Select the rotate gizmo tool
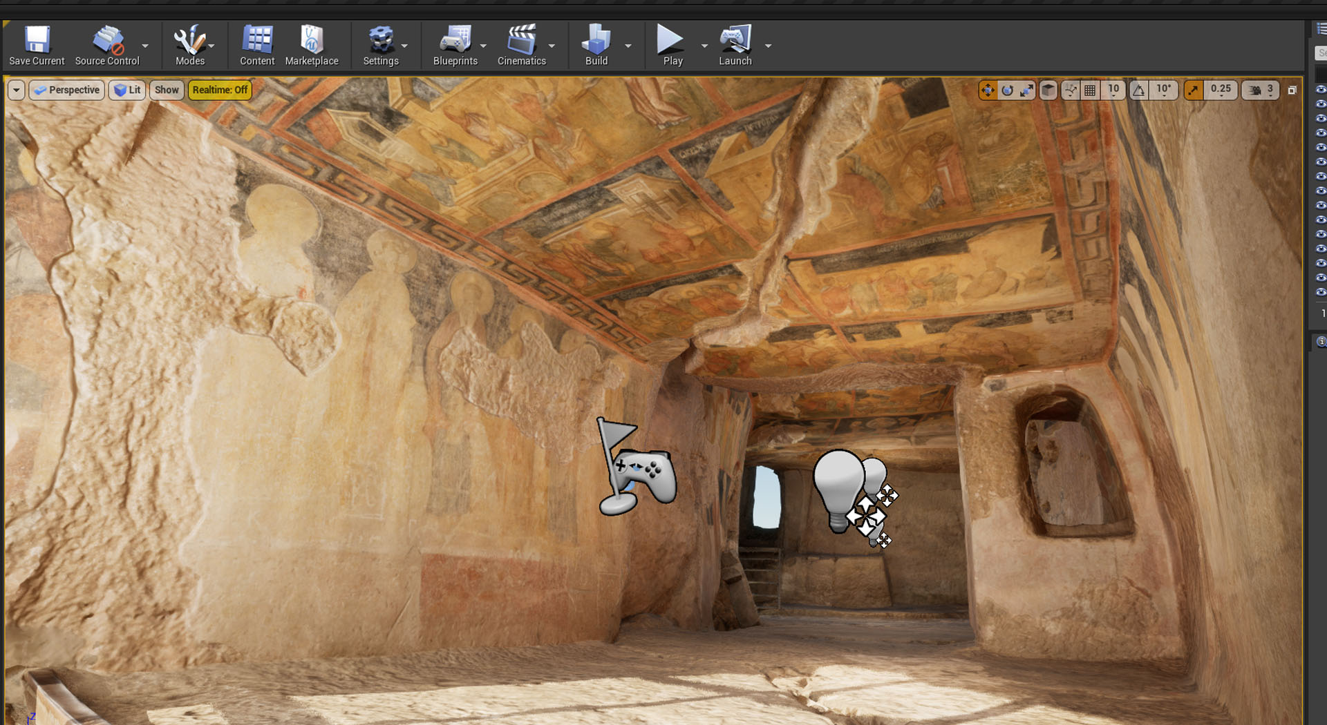The width and height of the screenshot is (1327, 725). click(1007, 90)
